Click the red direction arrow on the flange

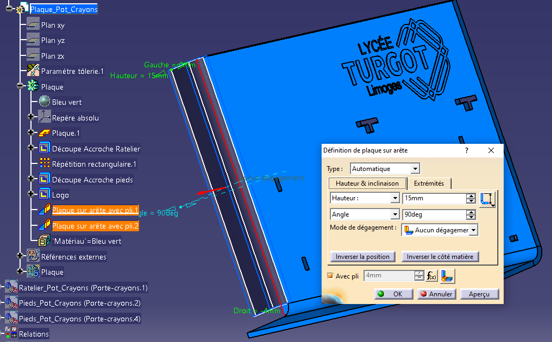point(212,191)
